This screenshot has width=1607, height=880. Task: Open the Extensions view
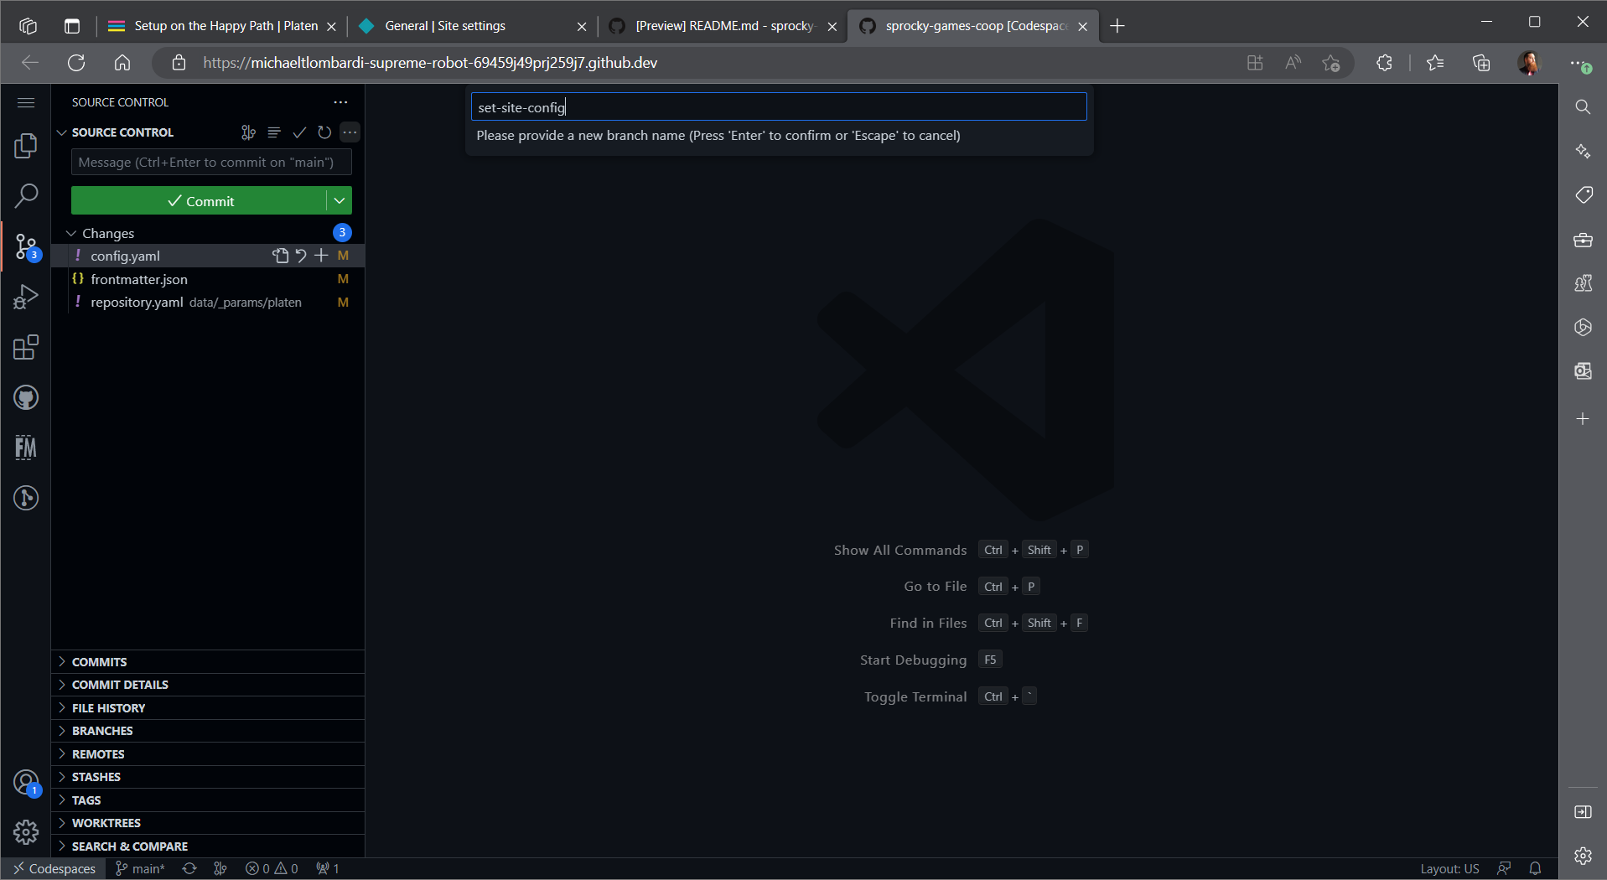pyautogui.click(x=26, y=347)
